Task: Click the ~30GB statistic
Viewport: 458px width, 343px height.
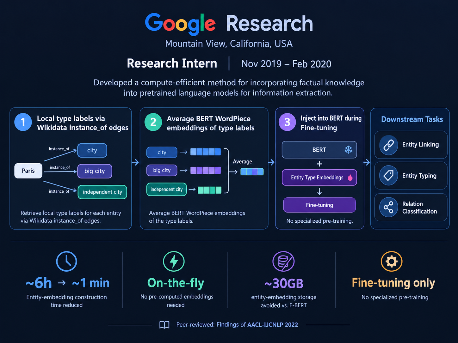Action: click(284, 283)
